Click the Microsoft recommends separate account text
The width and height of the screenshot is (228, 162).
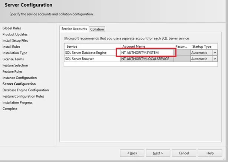[x=127, y=38]
